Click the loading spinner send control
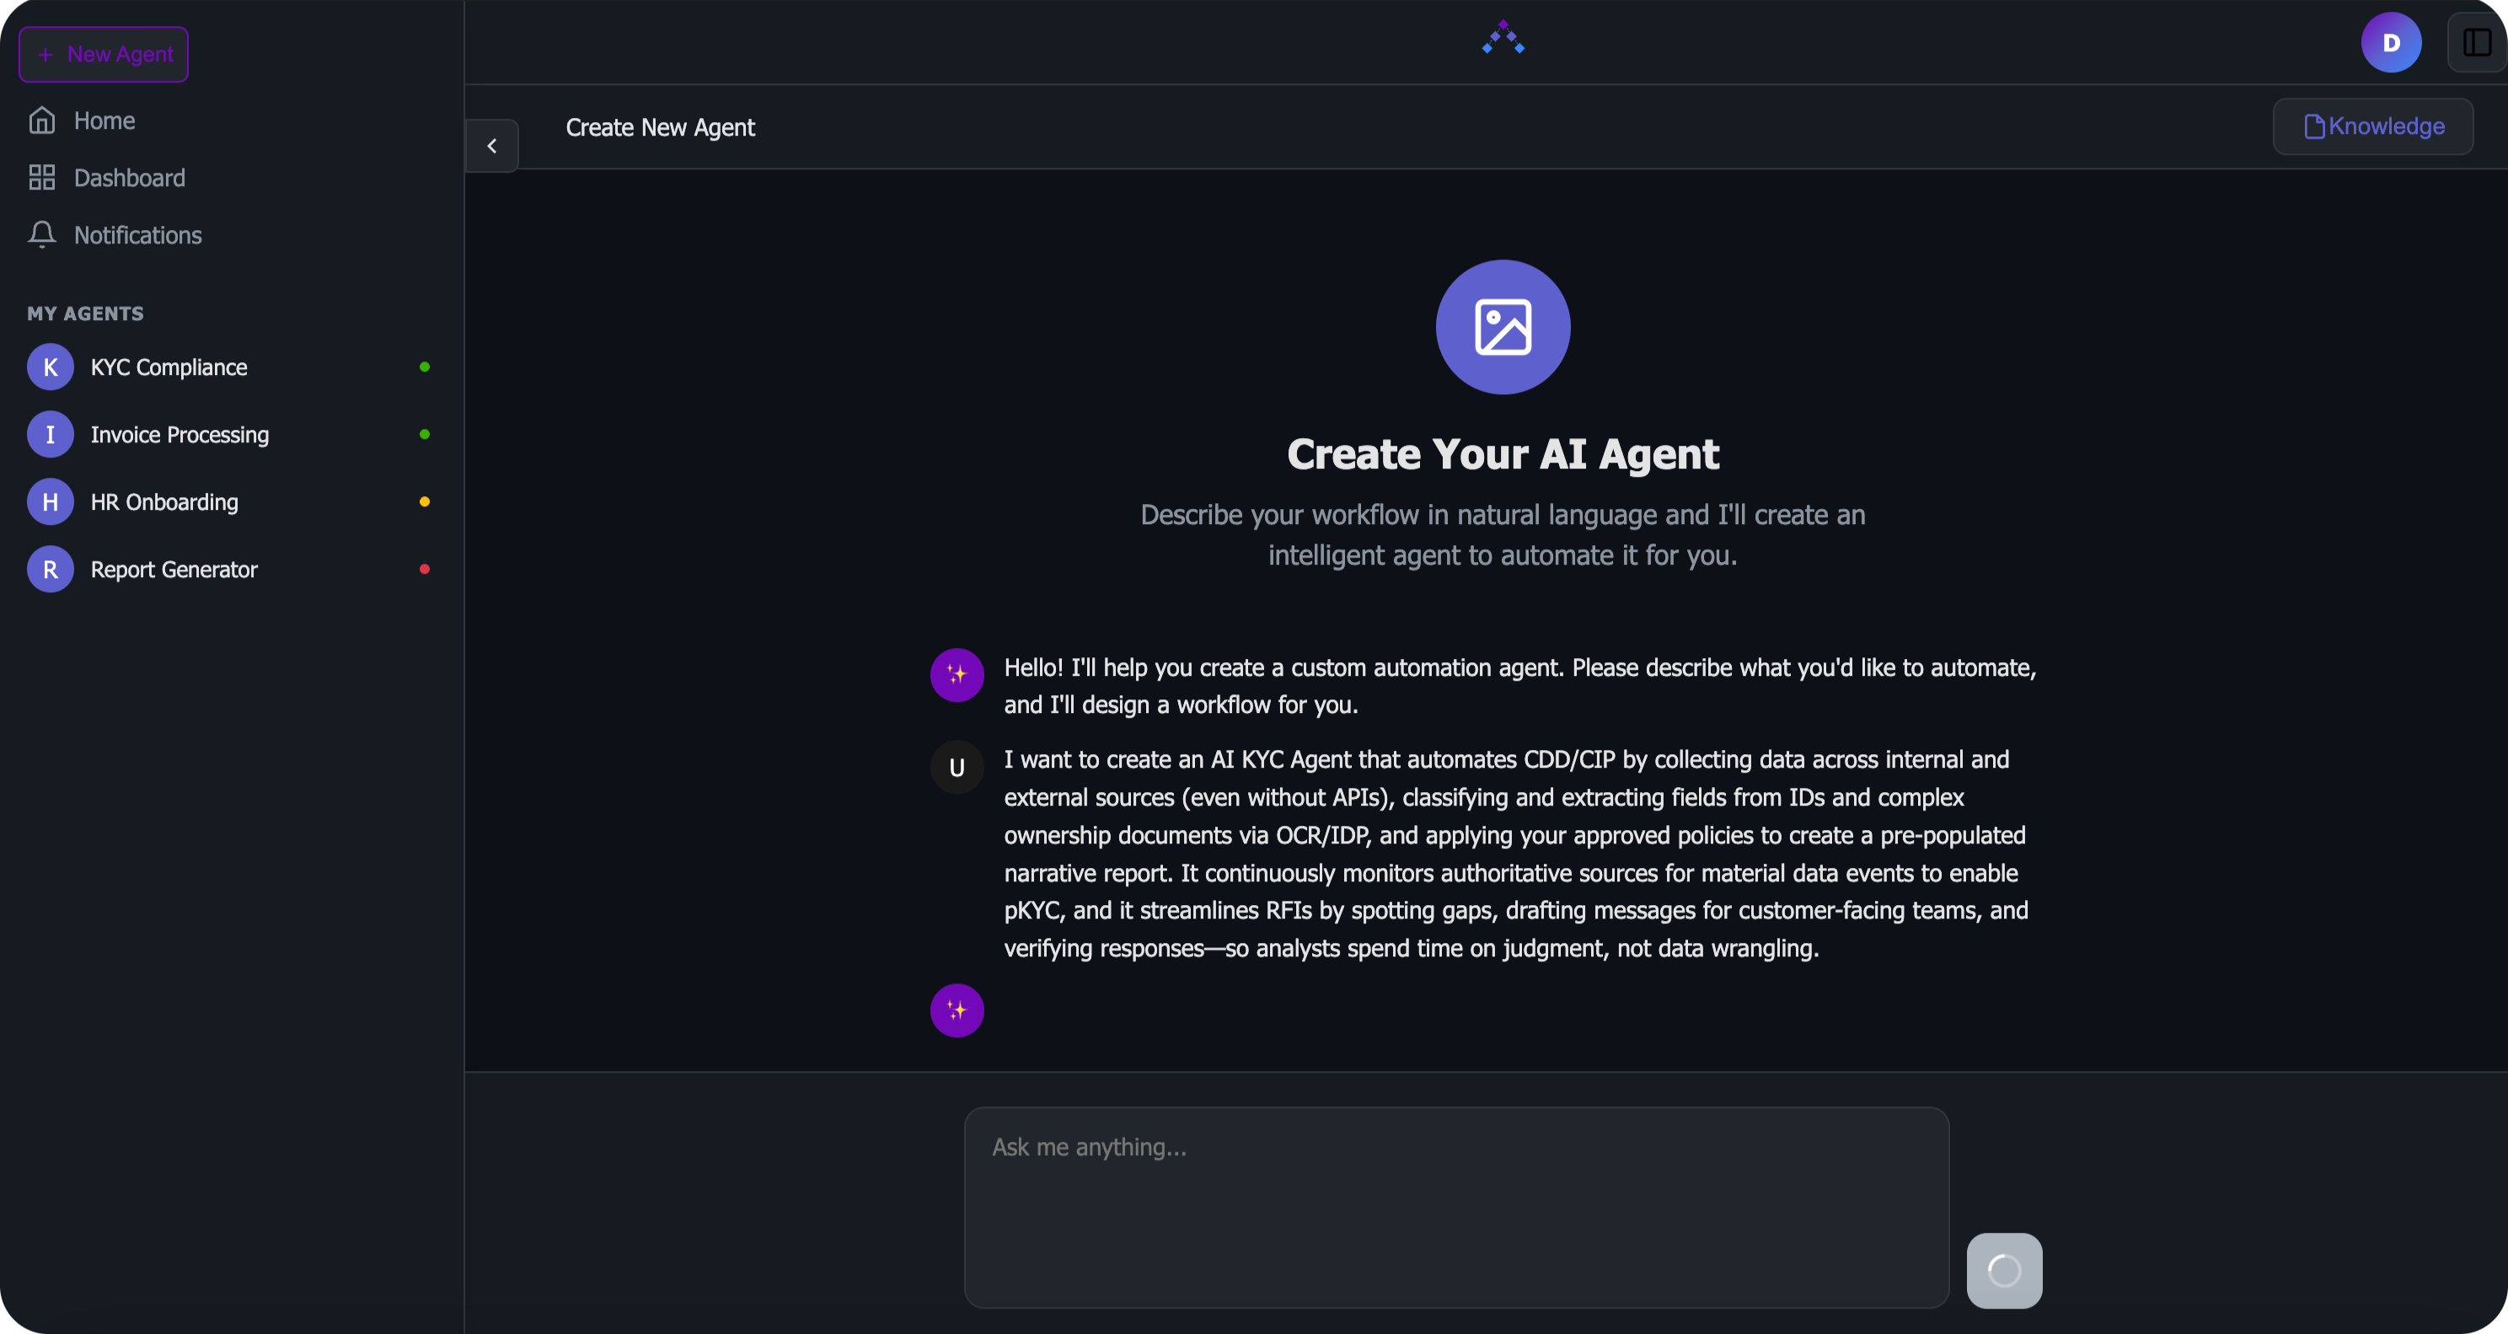2508x1334 pixels. click(x=2004, y=1270)
